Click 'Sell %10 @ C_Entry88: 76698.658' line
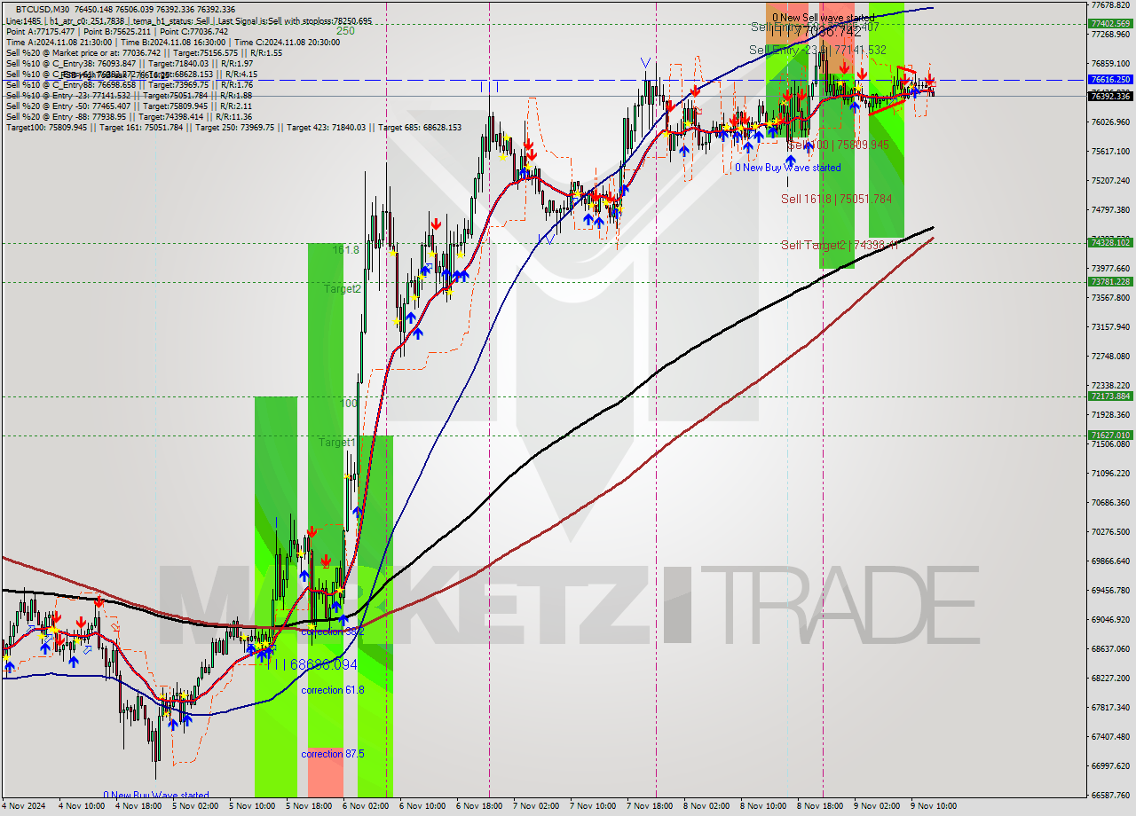Image resolution: width=1136 pixels, height=816 pixels. [x=129, y=84]
